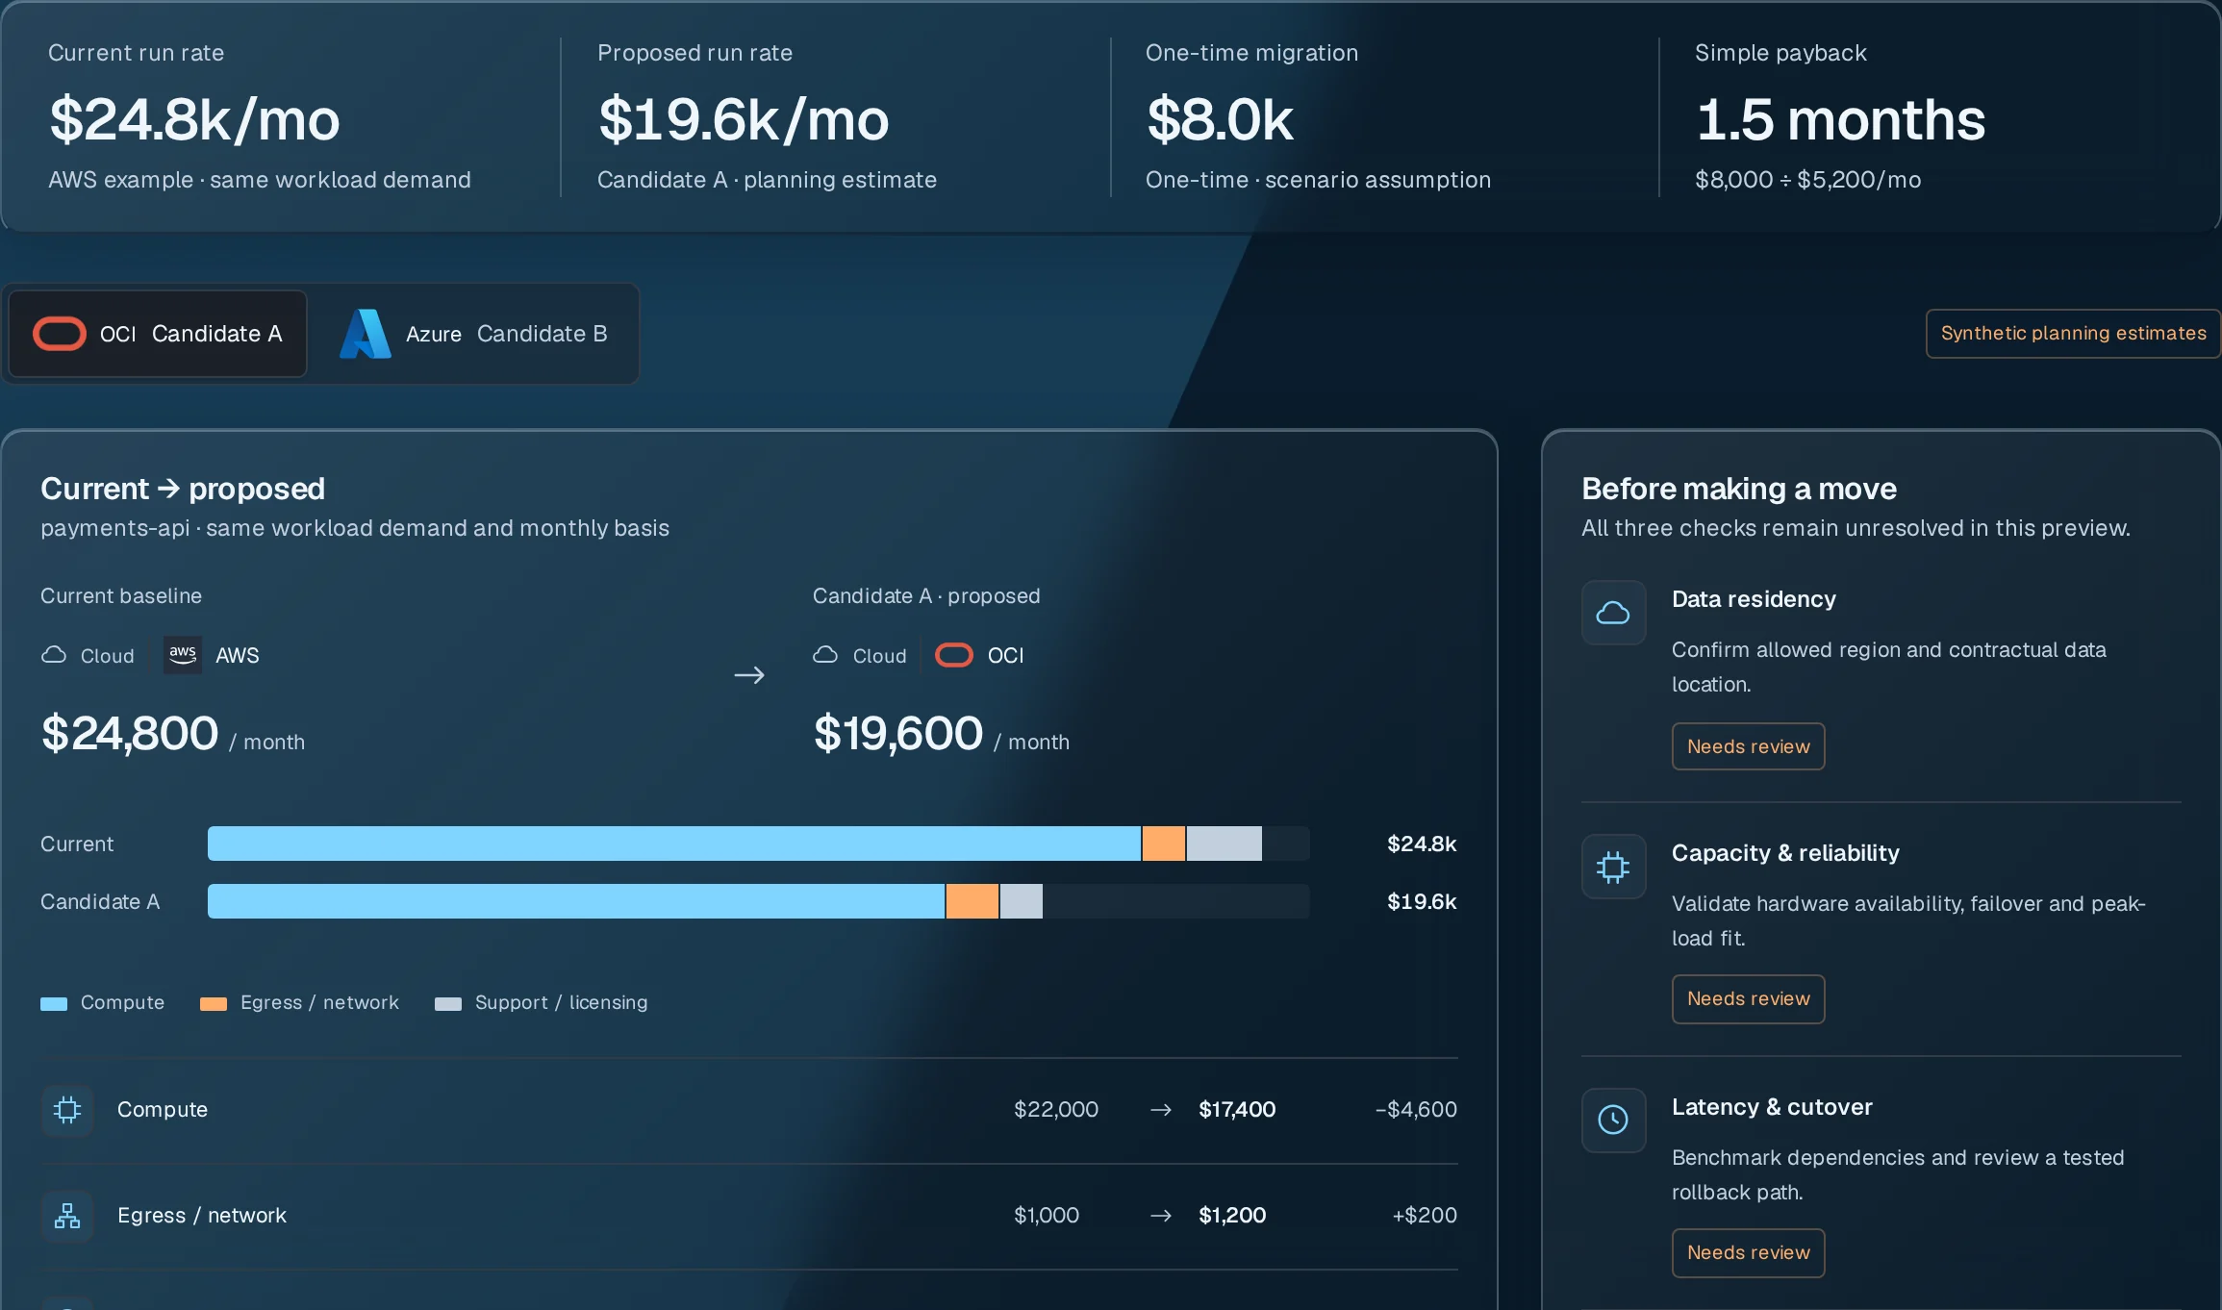The image size is (2222, 1310).
Task: Click the grey support segment of the Current bar
Action: point(1225,844)
